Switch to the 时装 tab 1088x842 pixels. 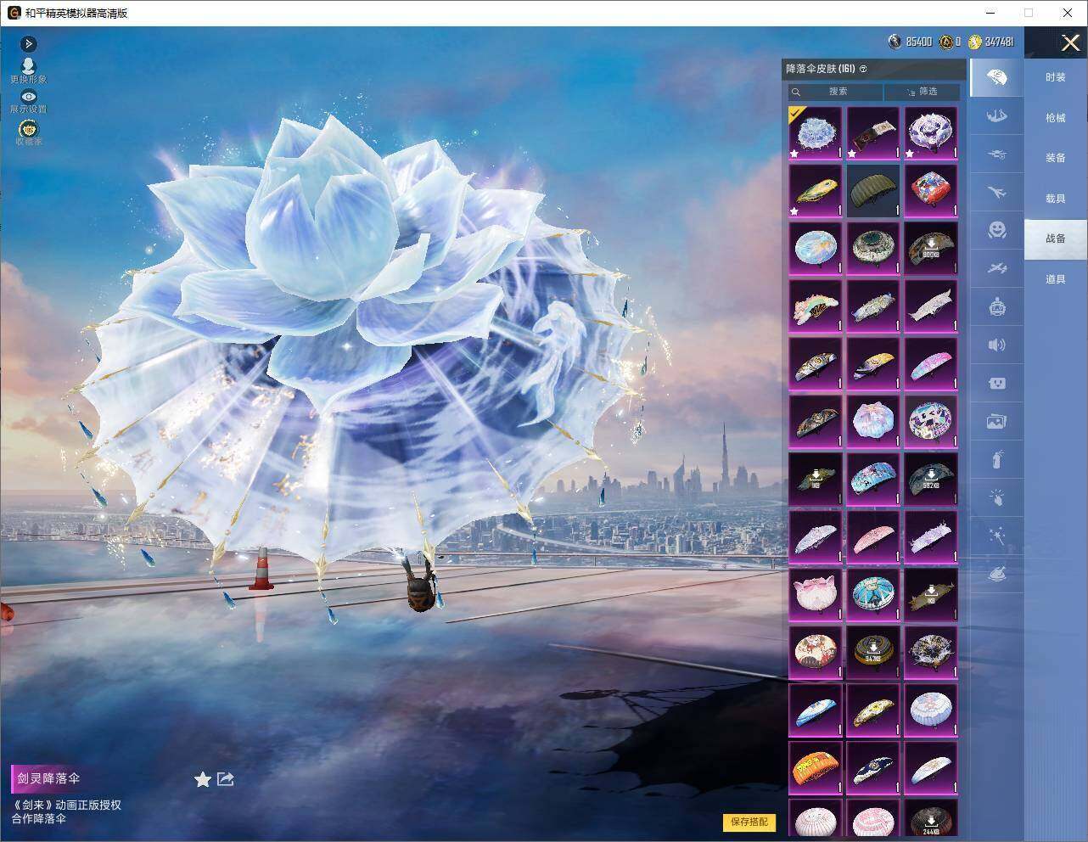(x=1056, y=77)
